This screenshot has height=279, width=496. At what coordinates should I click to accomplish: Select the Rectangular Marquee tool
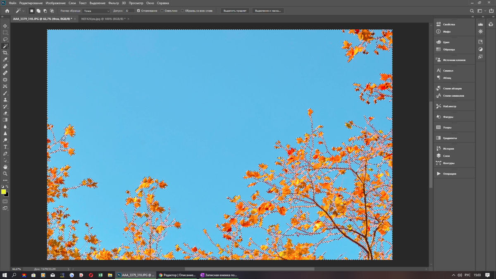pos(5,33)
